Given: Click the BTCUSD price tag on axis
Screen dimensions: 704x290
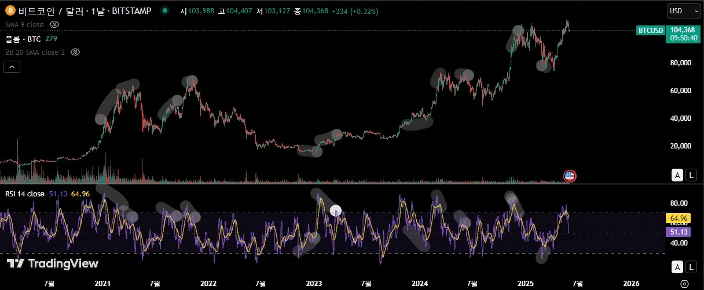Looking at the screenshot, I should point(650,30).
